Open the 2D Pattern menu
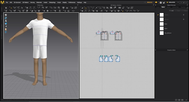189x102 pixels. click(26, 3)
